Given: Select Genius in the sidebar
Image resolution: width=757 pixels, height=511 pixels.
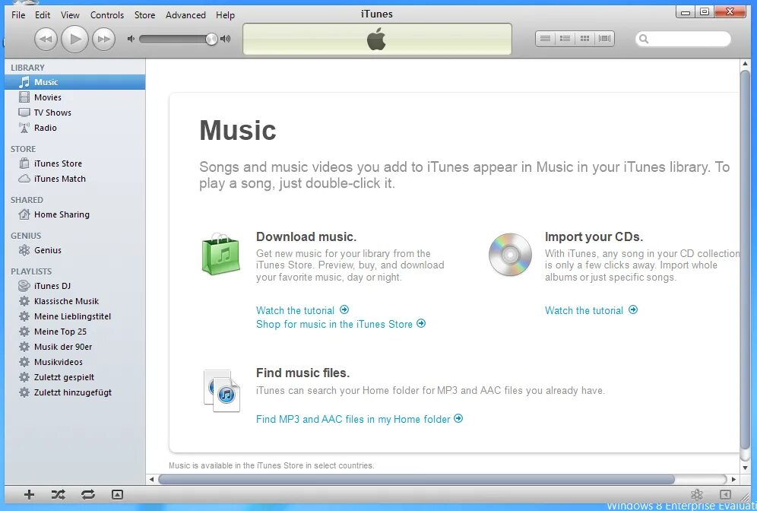Looking at the screenshot, I should pyautogui.click(x=74, y=250).
